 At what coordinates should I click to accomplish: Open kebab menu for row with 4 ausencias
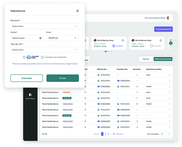pos(169,87)
